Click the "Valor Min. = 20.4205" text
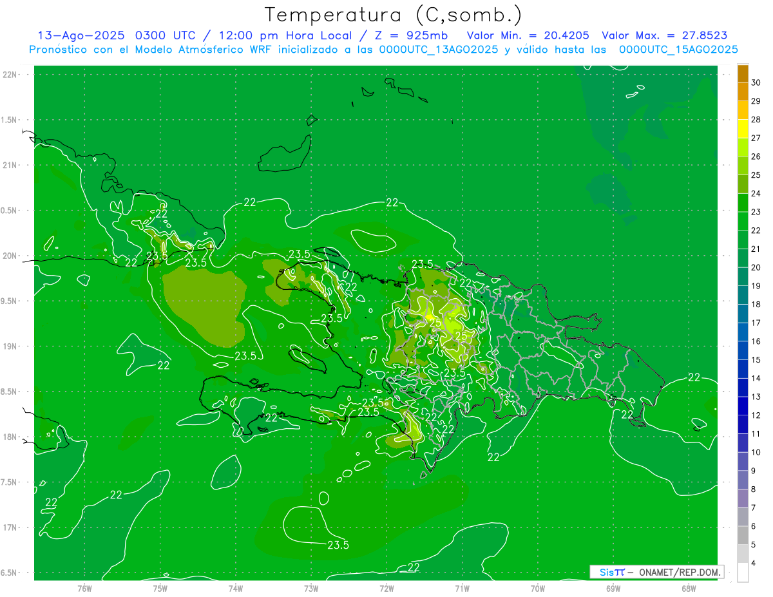 [x=528, y=35]
